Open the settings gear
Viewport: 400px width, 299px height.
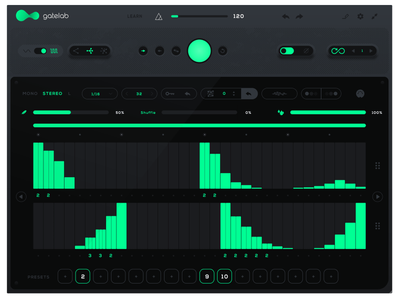click(360, 16)
